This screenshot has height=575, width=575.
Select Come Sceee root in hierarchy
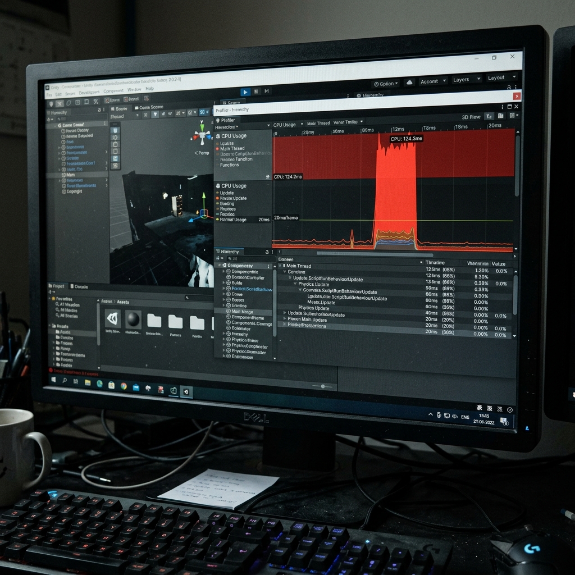click(73, 125)
